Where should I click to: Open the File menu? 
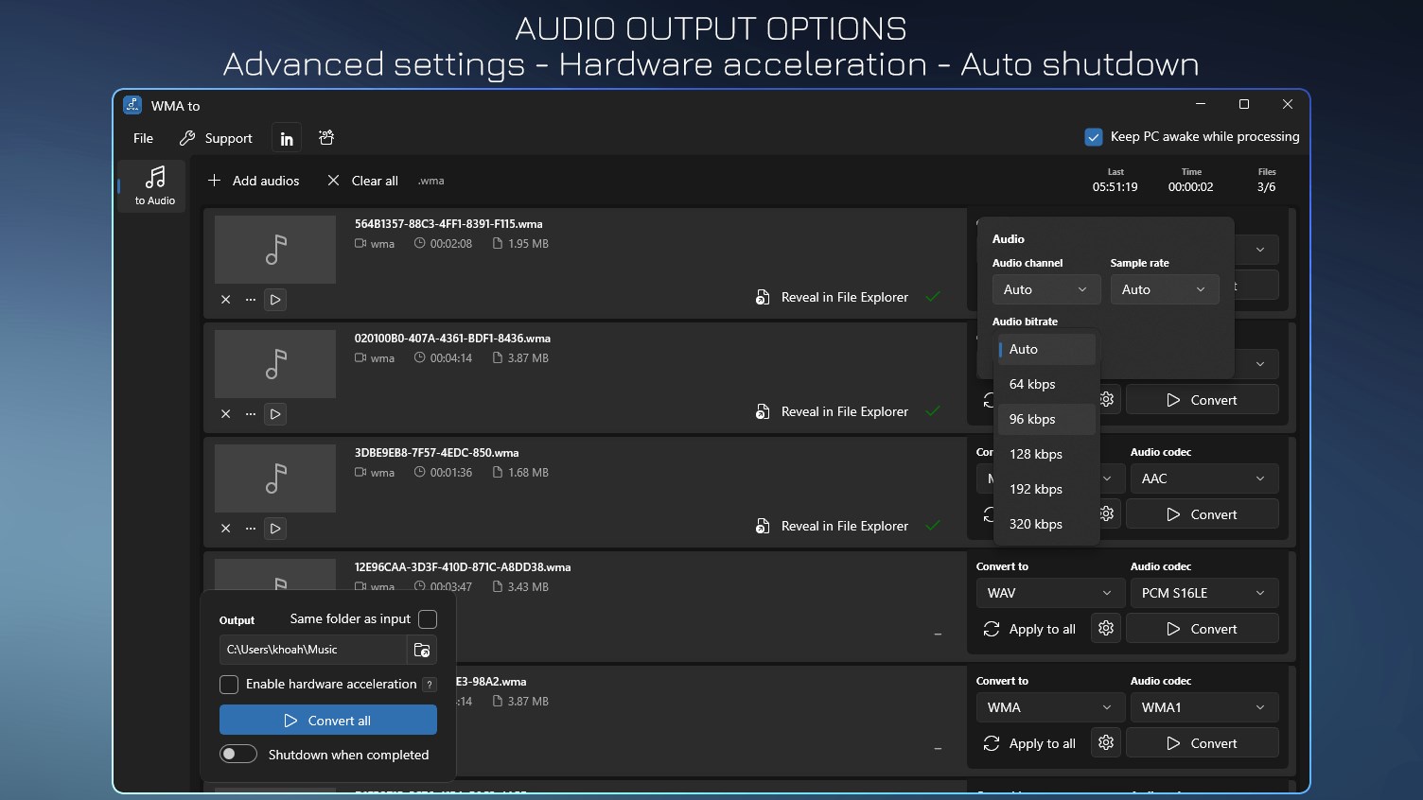click(144, 138)
